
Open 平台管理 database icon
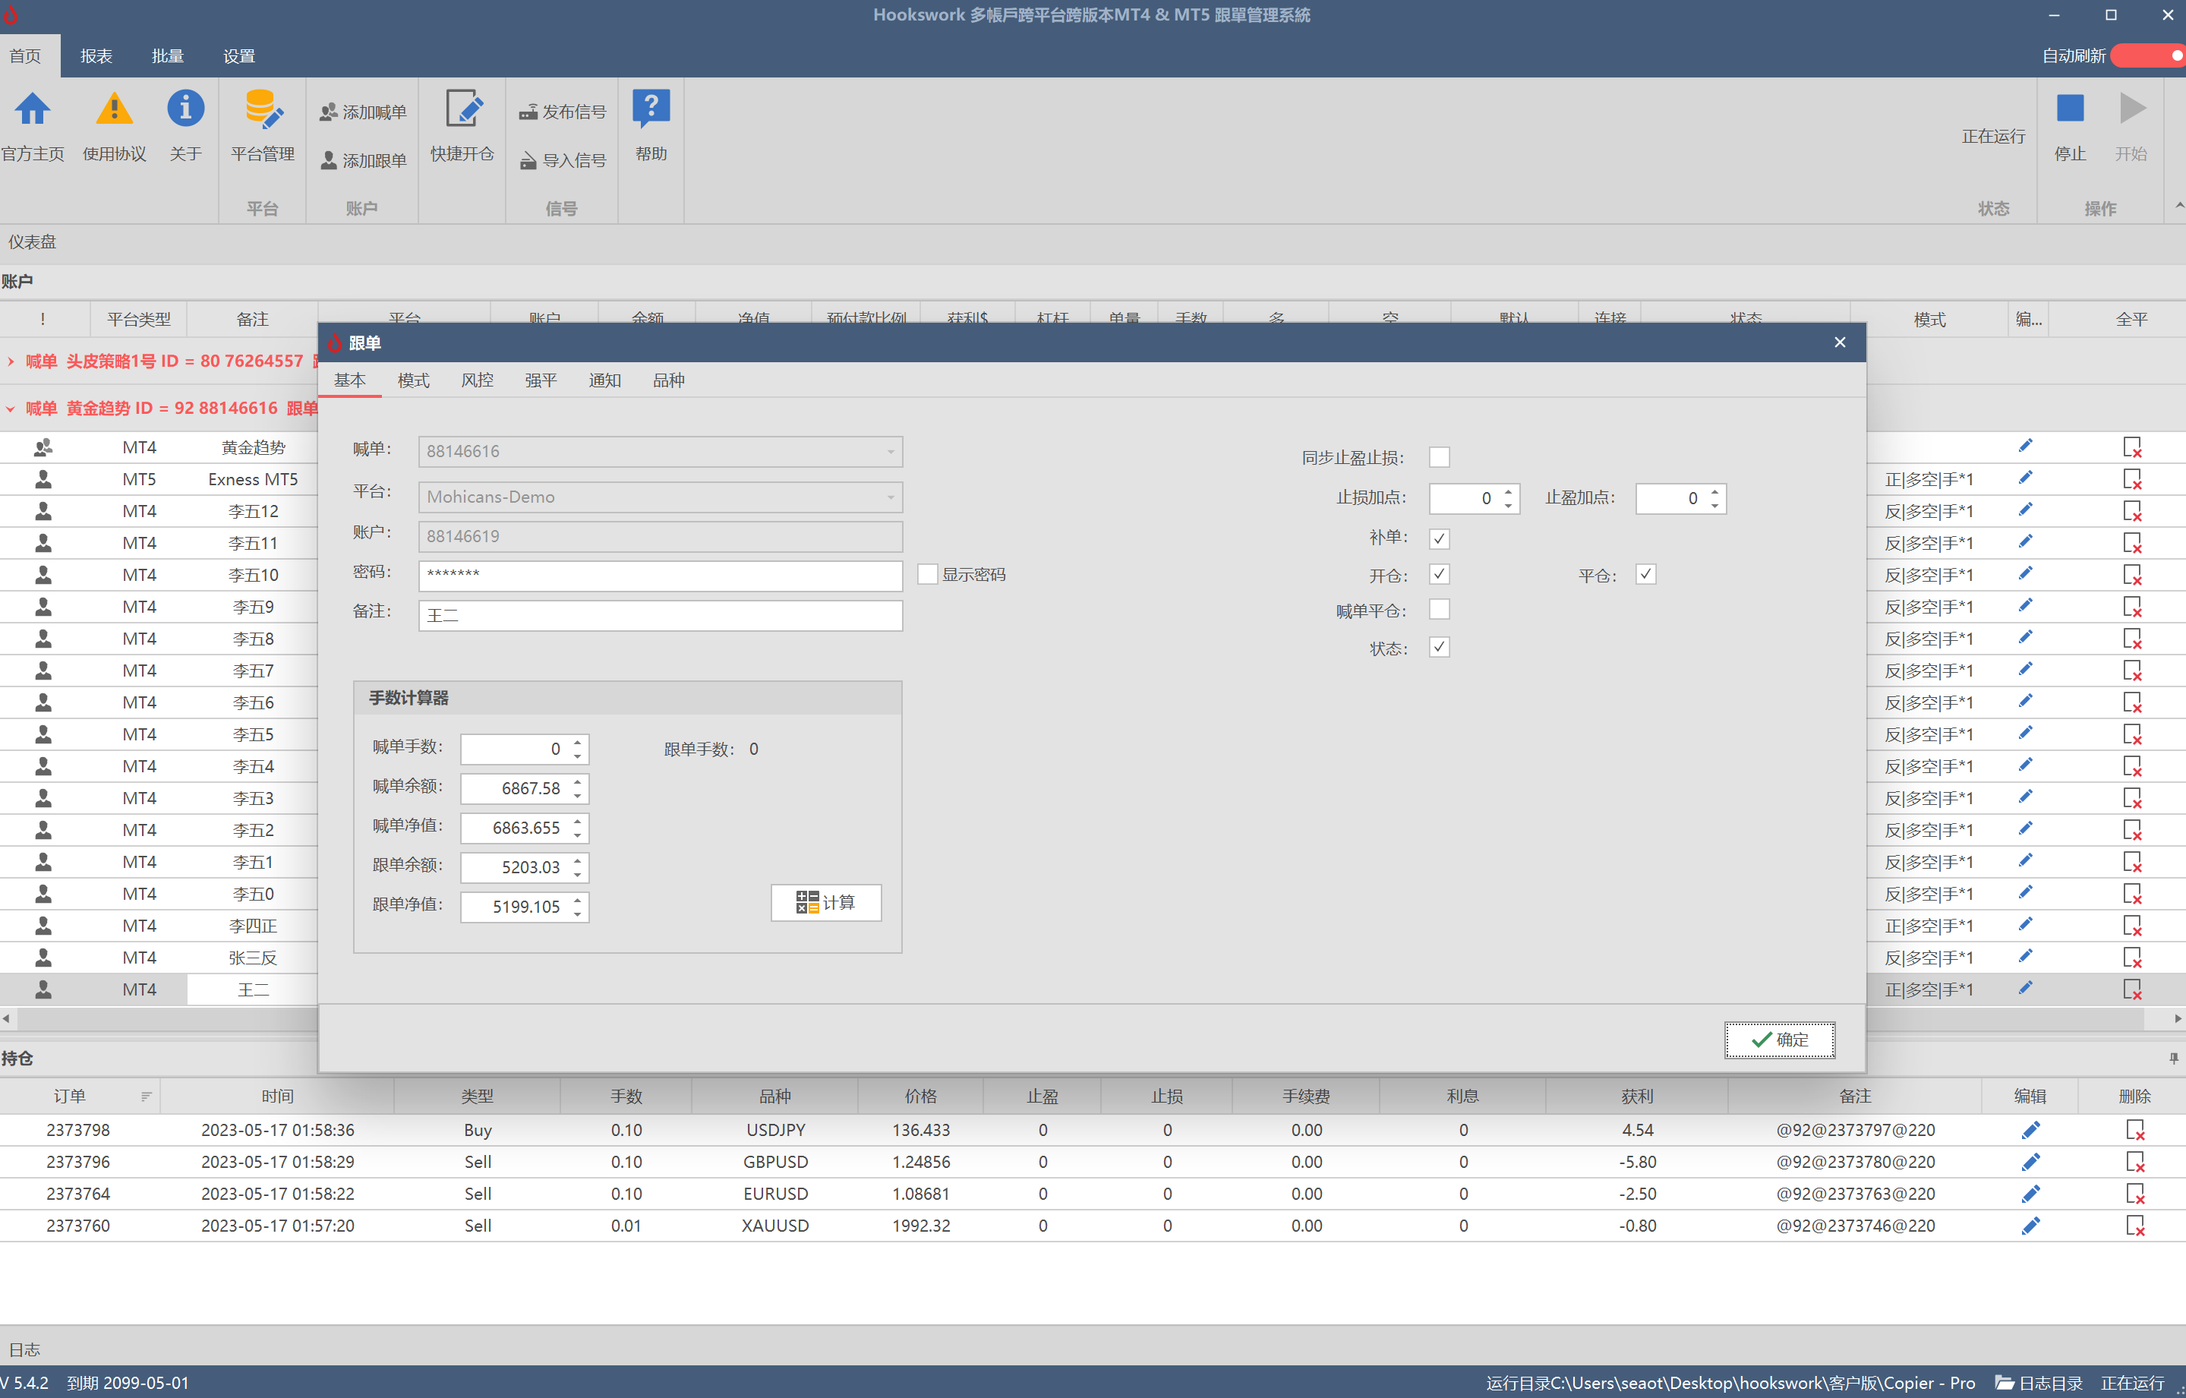[x=263, y=110]
